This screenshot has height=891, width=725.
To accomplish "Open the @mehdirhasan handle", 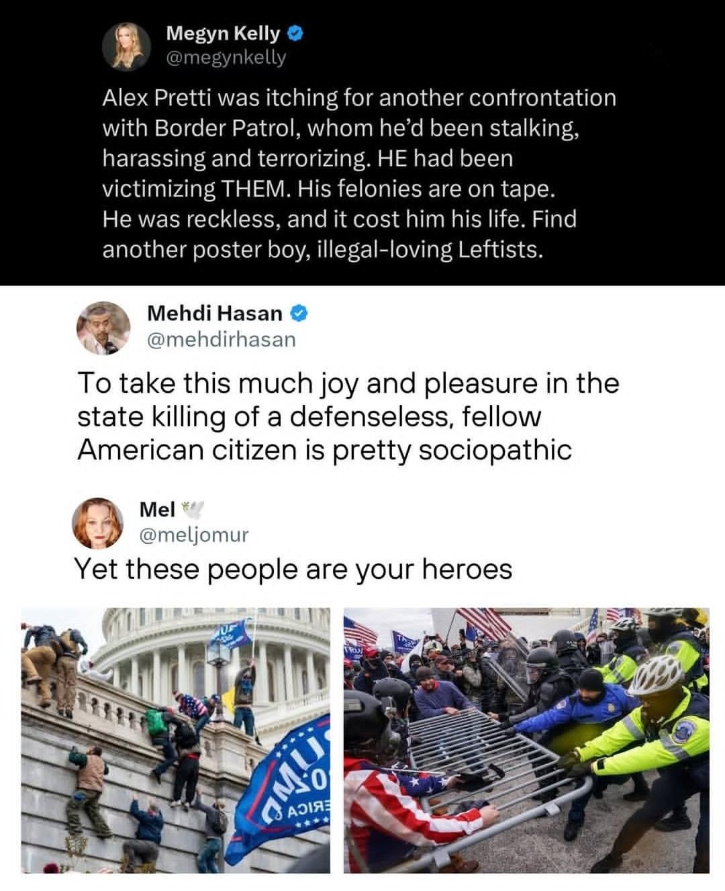I will pyautogui.click(x=221, y=339).
